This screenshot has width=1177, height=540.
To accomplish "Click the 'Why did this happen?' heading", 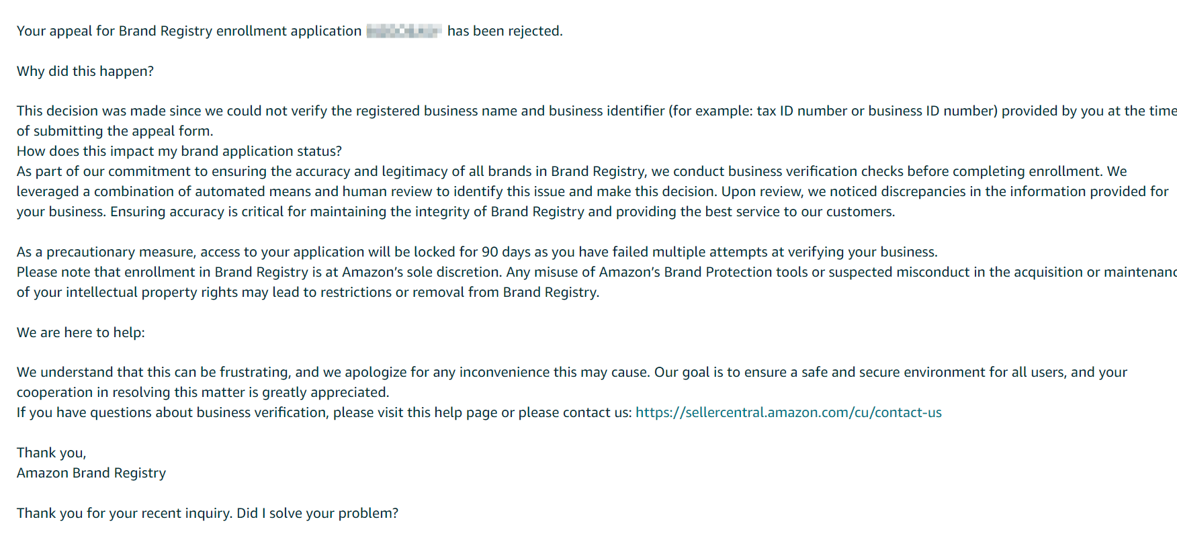I will tap(85, 71).
